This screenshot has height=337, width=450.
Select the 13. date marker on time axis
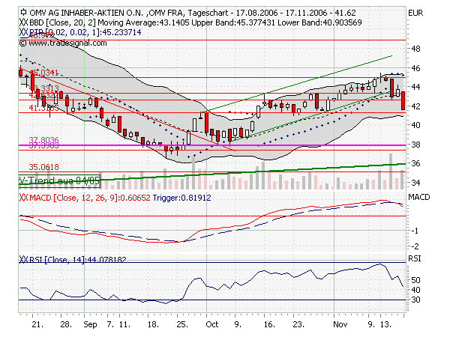(x=385, y=324)
